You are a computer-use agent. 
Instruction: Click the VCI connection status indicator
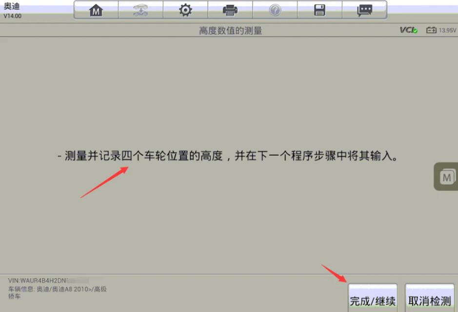[x=409, y=30]
